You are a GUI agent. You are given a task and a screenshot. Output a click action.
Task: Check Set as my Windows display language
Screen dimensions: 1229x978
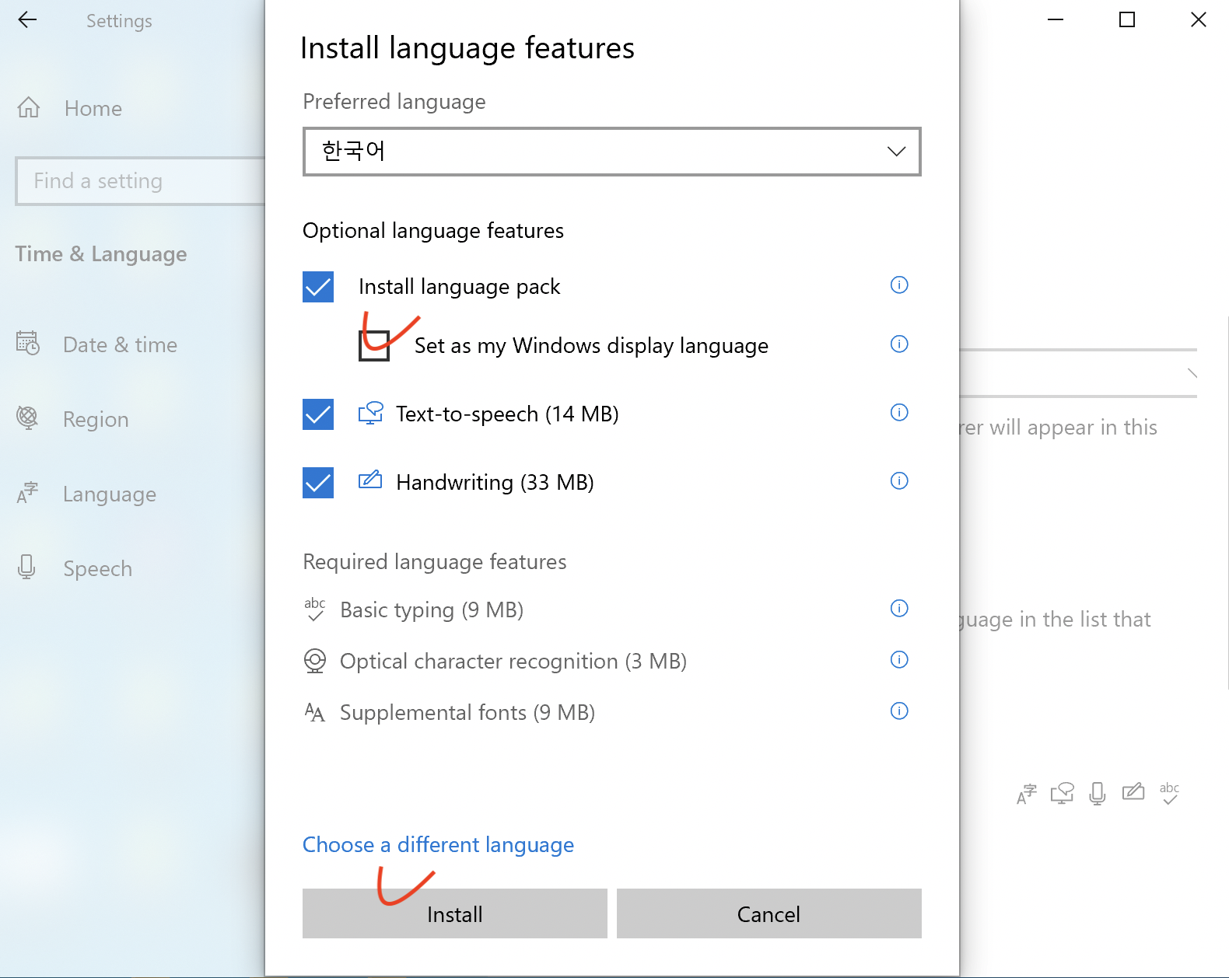point(374,345)
